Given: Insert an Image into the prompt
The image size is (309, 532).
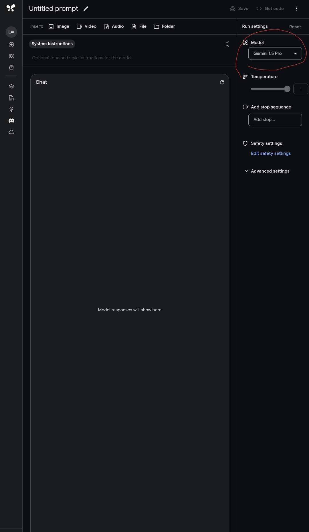Looking at the screenshot, I should click(x=59, y=26).
